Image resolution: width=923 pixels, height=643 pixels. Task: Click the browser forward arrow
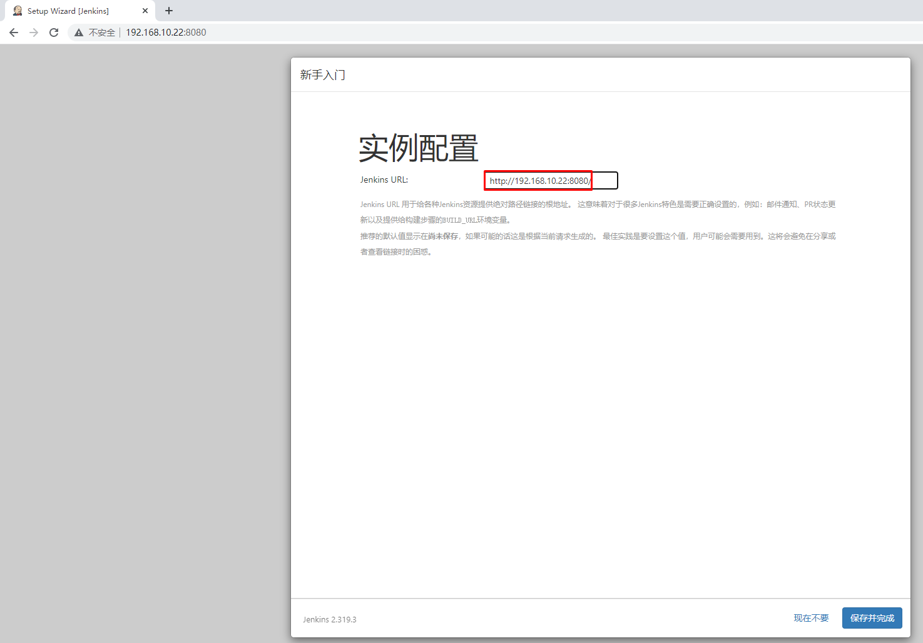pyautogui.click(x=34, y=33)
